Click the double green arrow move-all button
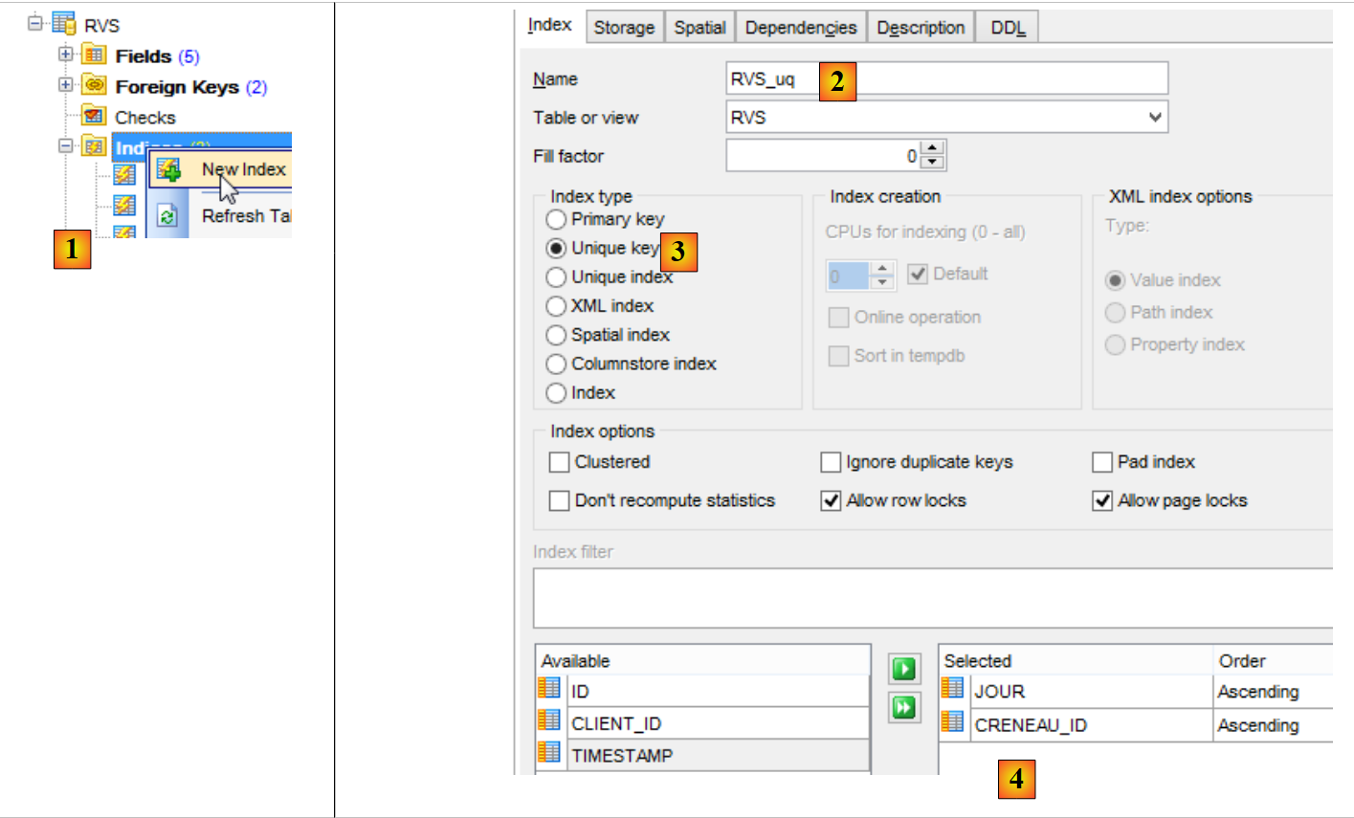Screen dimensions: 1354x818 [903, 708]
